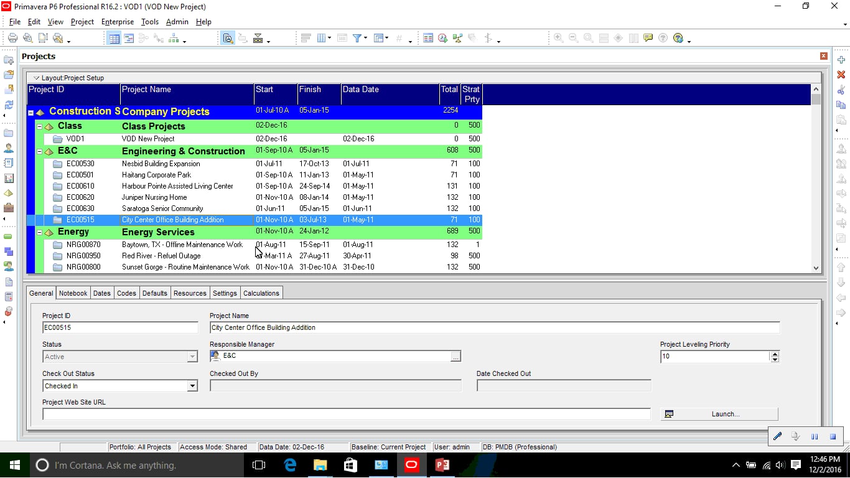Viewport: 850px width, 478px height.
Task: Open the Enterprise menu
Action: (118, 22)
